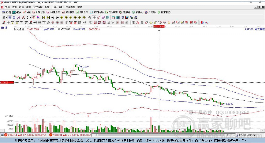
Task: Select the Gann fan lines tool
Action: pyautogui.click(x=95, y=23)
